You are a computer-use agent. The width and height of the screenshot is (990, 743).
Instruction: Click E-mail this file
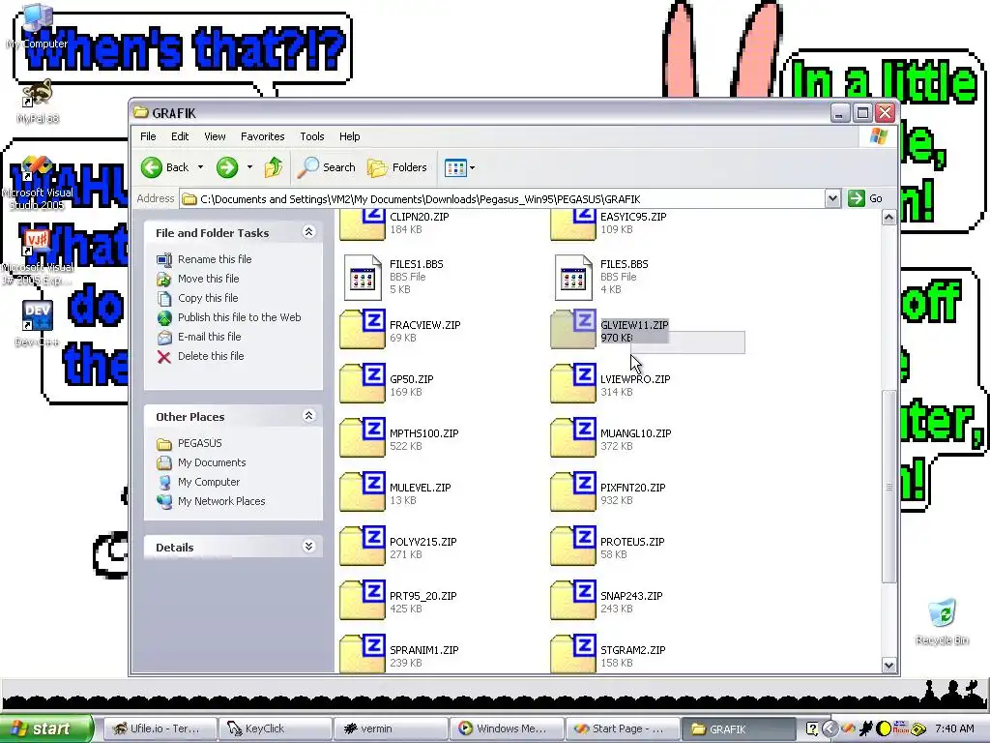[210, 337]
